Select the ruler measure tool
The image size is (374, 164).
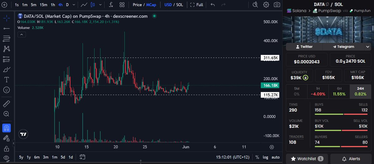pyautogui.click(x=7, y=104)
